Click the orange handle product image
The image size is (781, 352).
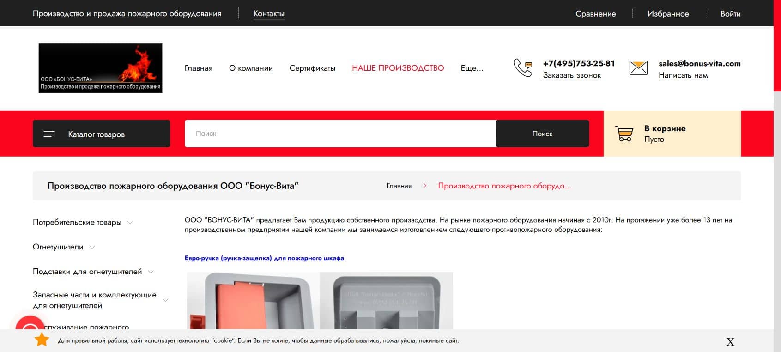pyautogui.click(x=253, y=300)
